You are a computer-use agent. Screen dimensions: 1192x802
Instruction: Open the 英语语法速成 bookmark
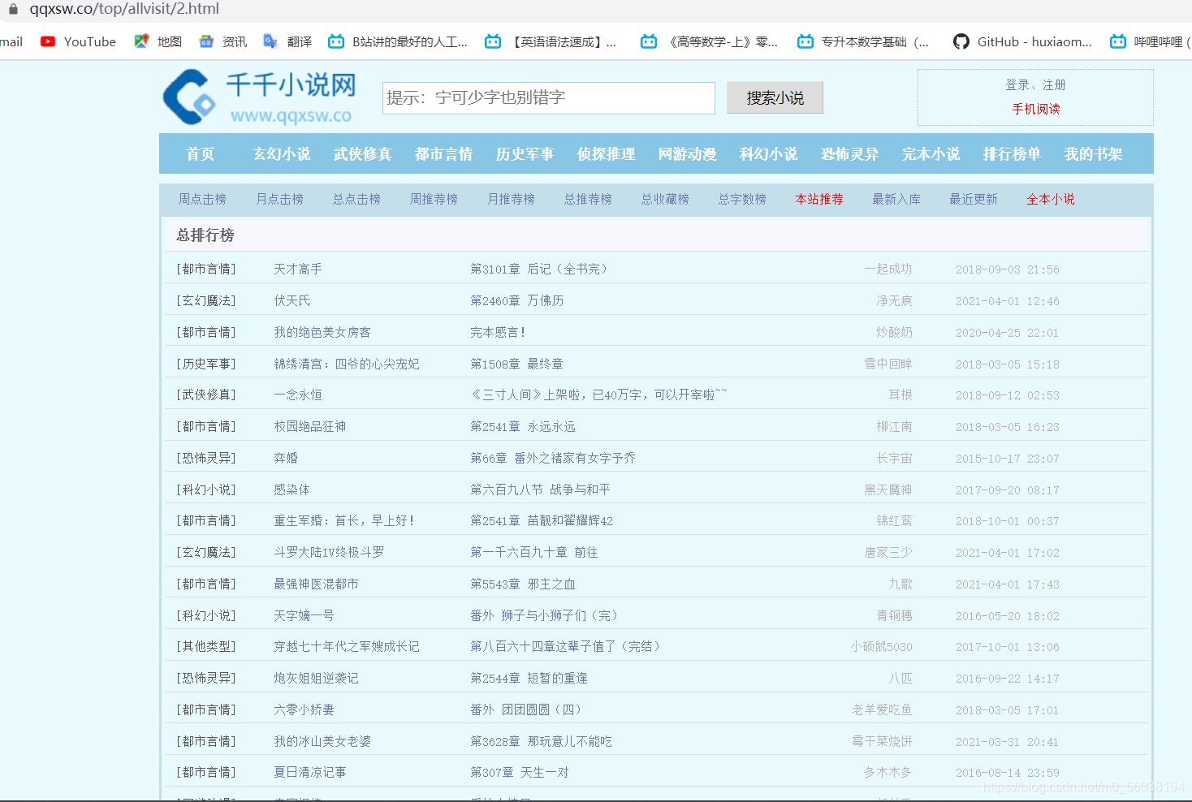pos(551,41)
